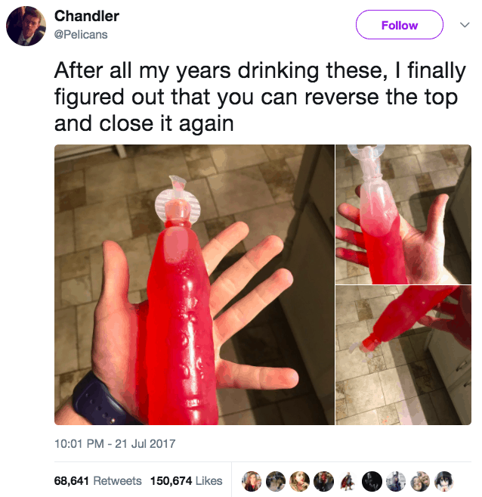This screenshot has height=497, width=482.
Task: Open the @Pelicans handle link
Action: [x=81, y=35]
